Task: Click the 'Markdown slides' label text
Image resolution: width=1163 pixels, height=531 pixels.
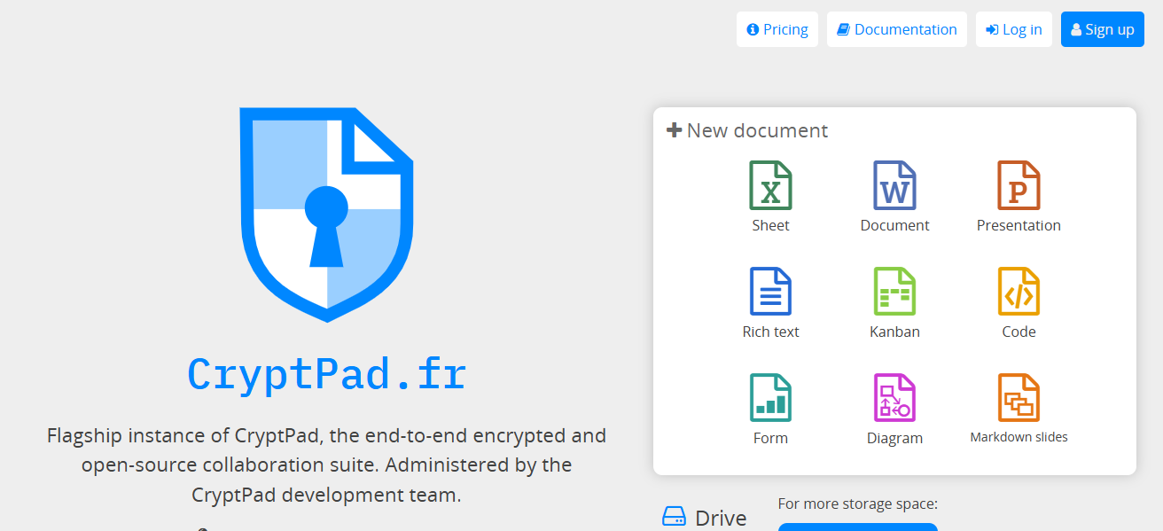Action: [1019, 437]
